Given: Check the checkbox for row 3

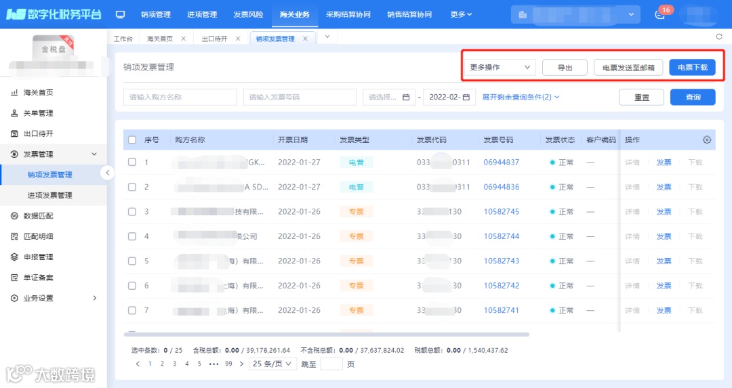Looking at the screenshot, I should pos(132,211).
